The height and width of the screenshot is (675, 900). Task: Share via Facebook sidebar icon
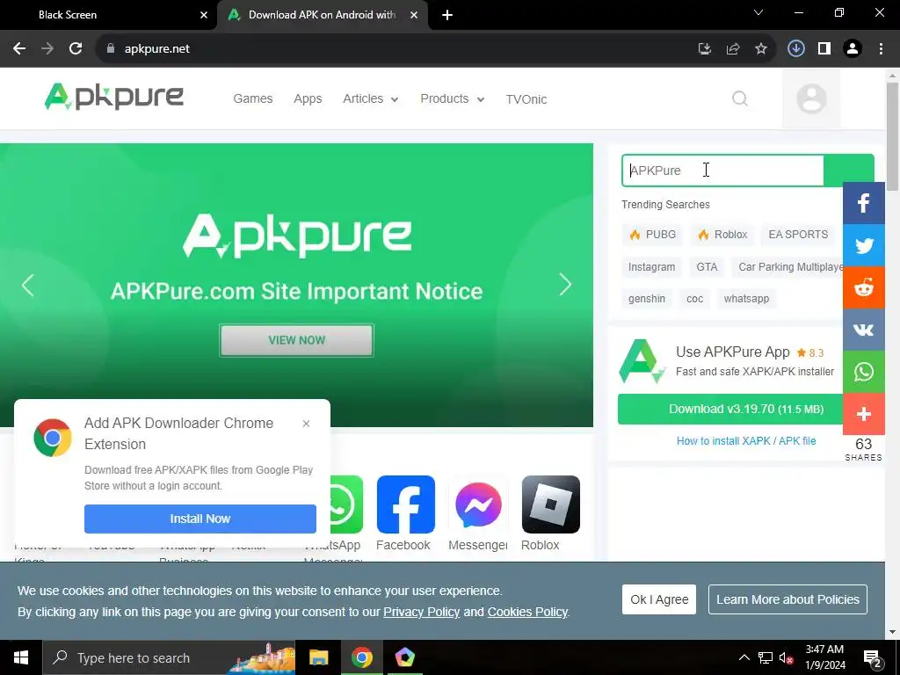(x=863, y=203)
